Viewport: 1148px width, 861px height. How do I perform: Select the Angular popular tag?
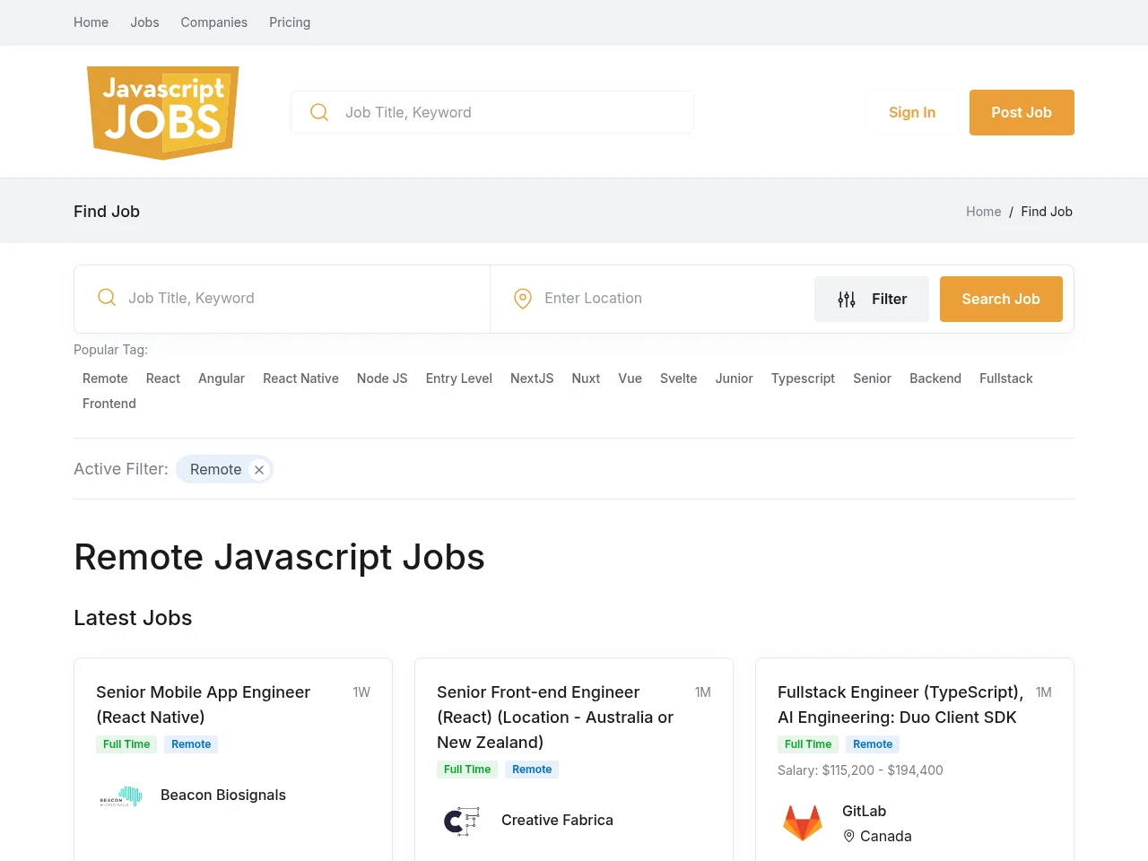point(222,378)
